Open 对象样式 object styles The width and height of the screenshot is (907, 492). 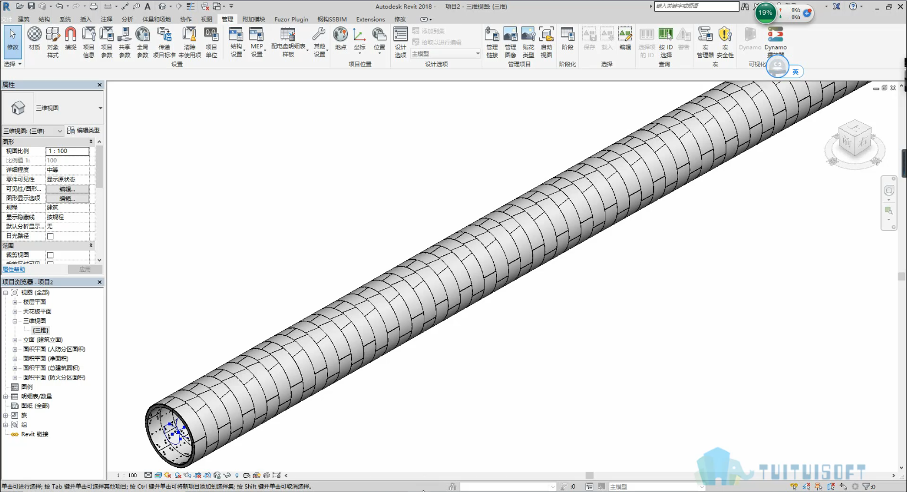tap(53, 42)
